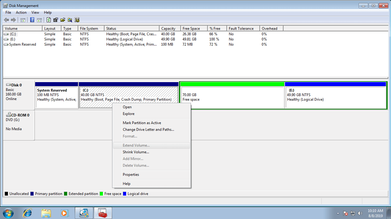
Task: Click the open folder toolbar icon
Action: point(63,20)
